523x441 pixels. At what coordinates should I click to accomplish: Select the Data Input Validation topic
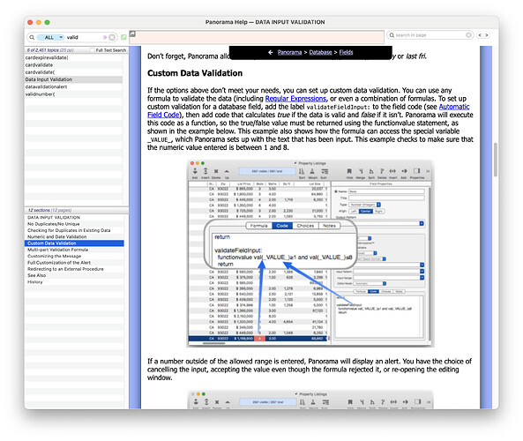(x=73, y=79)
